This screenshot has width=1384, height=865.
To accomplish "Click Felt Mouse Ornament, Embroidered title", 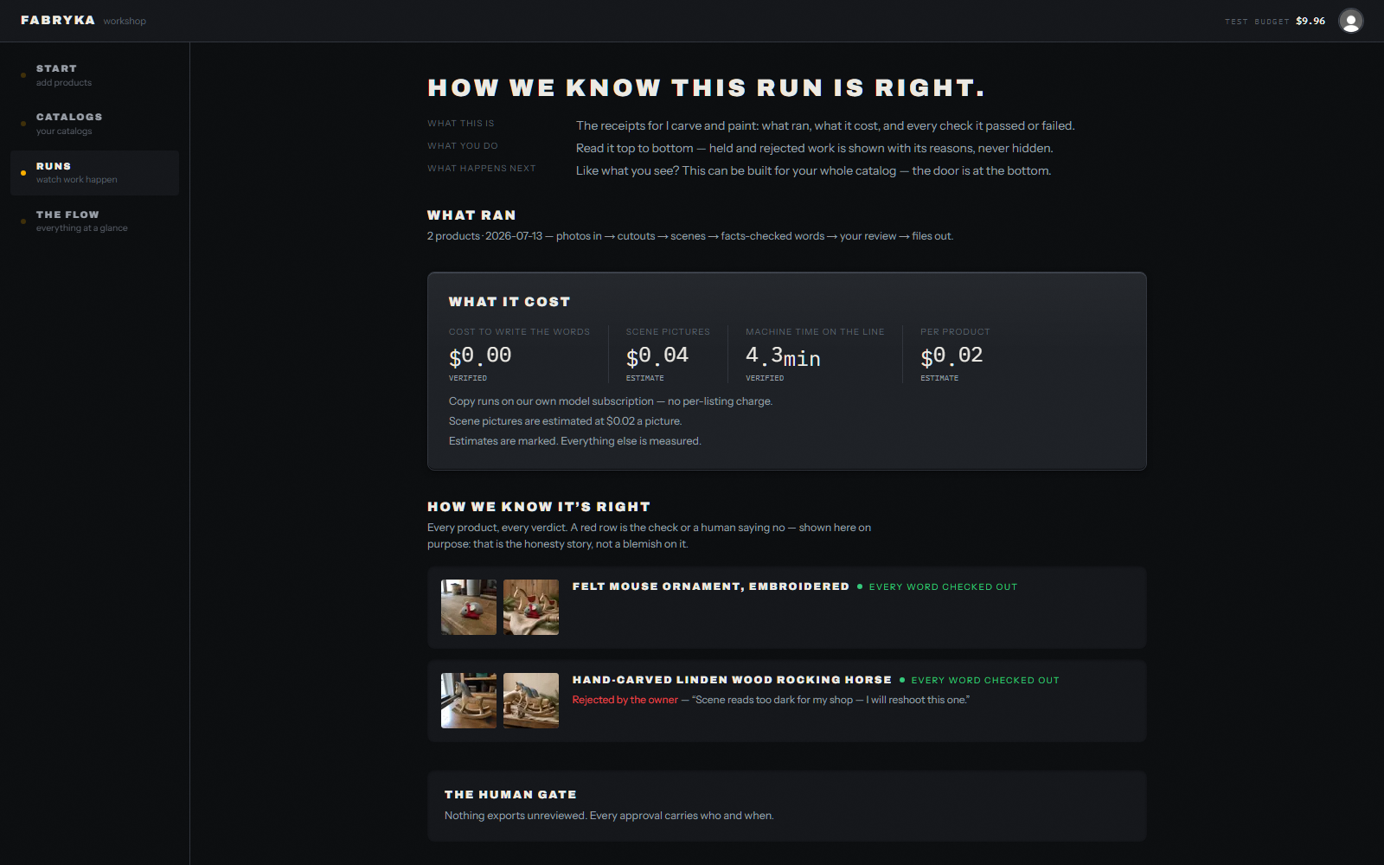I will tap(711, 586).
